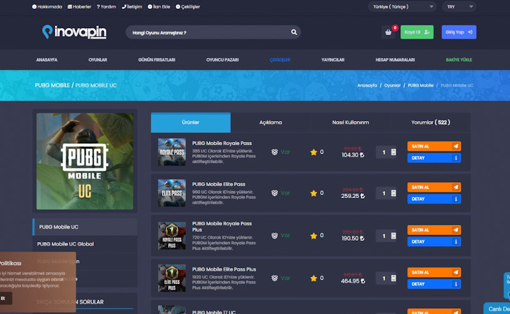The width and height of the screenshot is (510, 314).
Task: Open the shopping basket icon
Action: coord(388,32)
